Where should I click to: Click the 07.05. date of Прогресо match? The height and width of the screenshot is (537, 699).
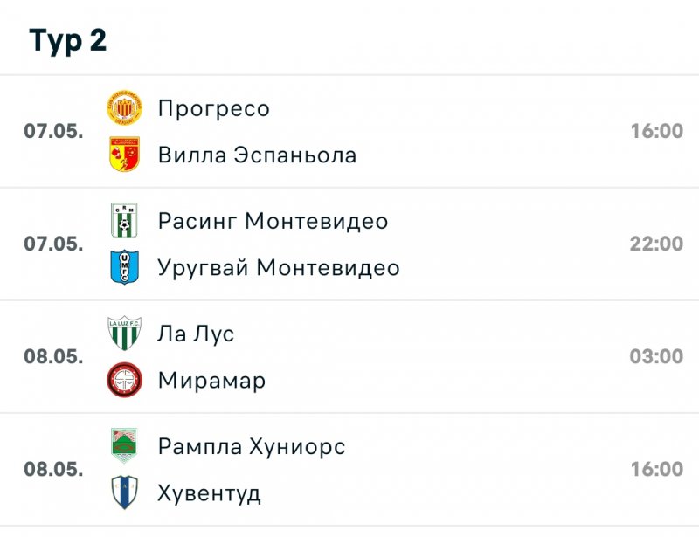pyautogui.click(x=53, y=131)
